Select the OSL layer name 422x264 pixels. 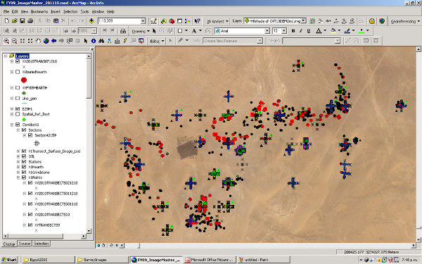[x=31, y=156]
